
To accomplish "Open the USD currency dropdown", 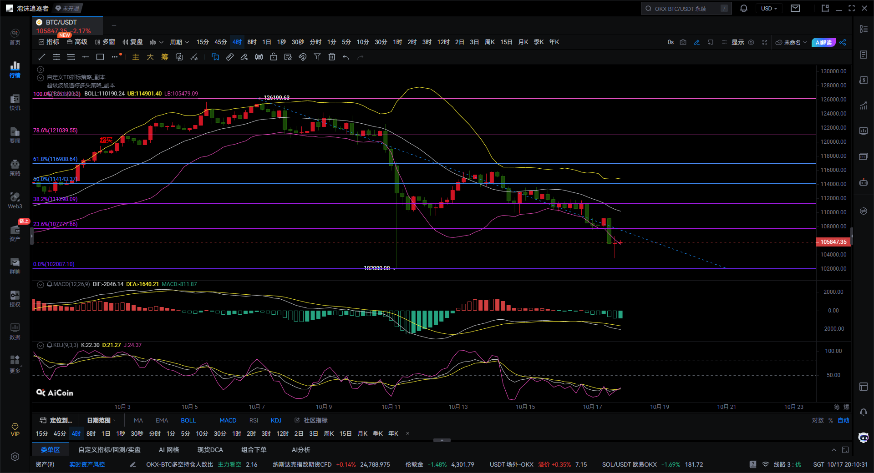I will [x=769, y=9].
